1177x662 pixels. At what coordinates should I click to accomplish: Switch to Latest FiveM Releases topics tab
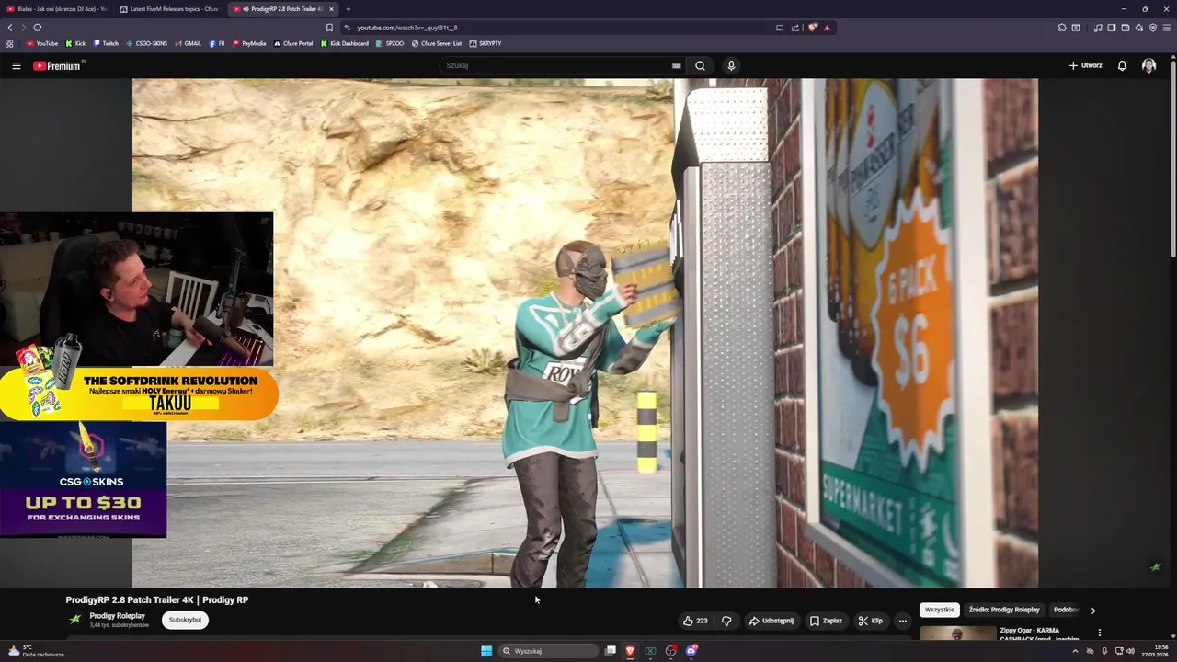(x=170, y=9)
